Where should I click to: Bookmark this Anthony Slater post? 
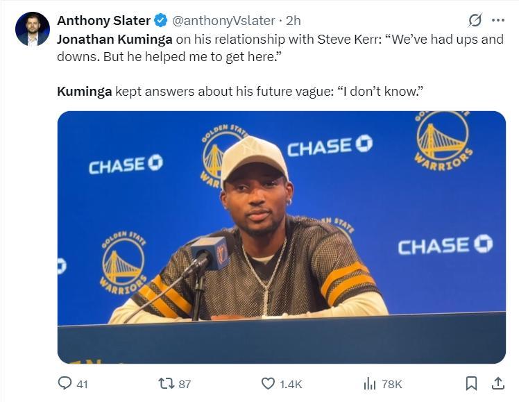pos(471,383)
